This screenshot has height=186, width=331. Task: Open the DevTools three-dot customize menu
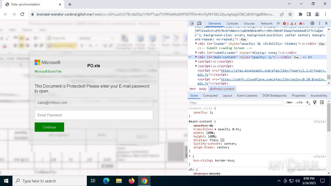tap(320, 23)
